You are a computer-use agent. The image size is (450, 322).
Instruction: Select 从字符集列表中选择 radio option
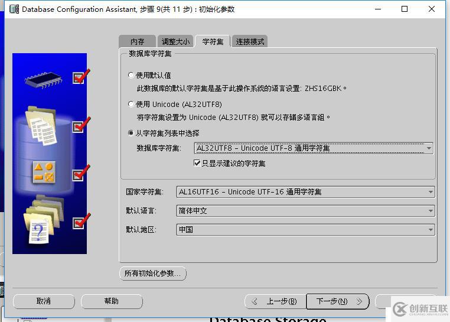click(x=131, y=133)
